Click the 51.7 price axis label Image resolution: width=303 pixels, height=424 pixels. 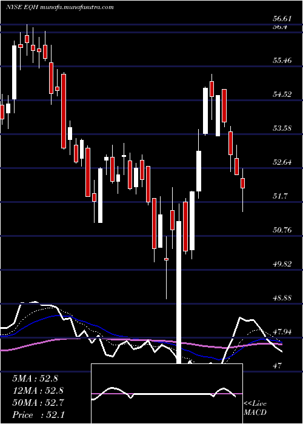(280, 196)
